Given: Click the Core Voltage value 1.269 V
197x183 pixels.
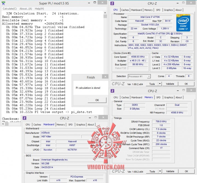Looking at the screenshot, I should (x=165, y=28).
